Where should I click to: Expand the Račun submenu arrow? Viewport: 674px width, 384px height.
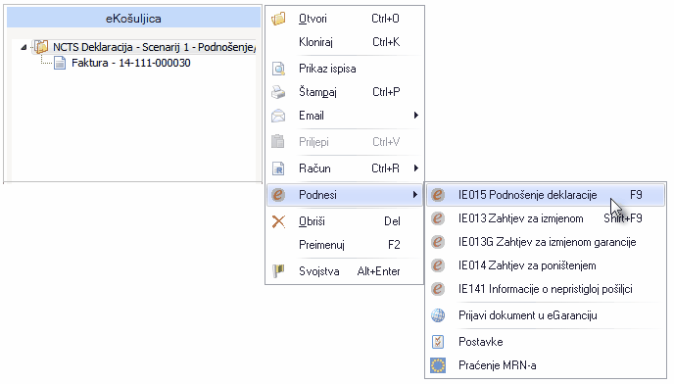coord(415,168)
